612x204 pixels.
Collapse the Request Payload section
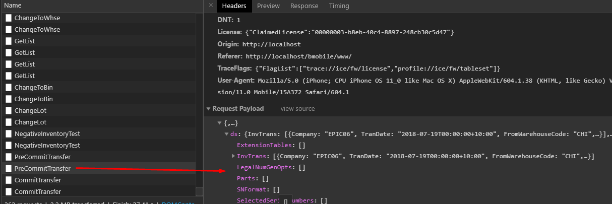[x=209, y=109]
